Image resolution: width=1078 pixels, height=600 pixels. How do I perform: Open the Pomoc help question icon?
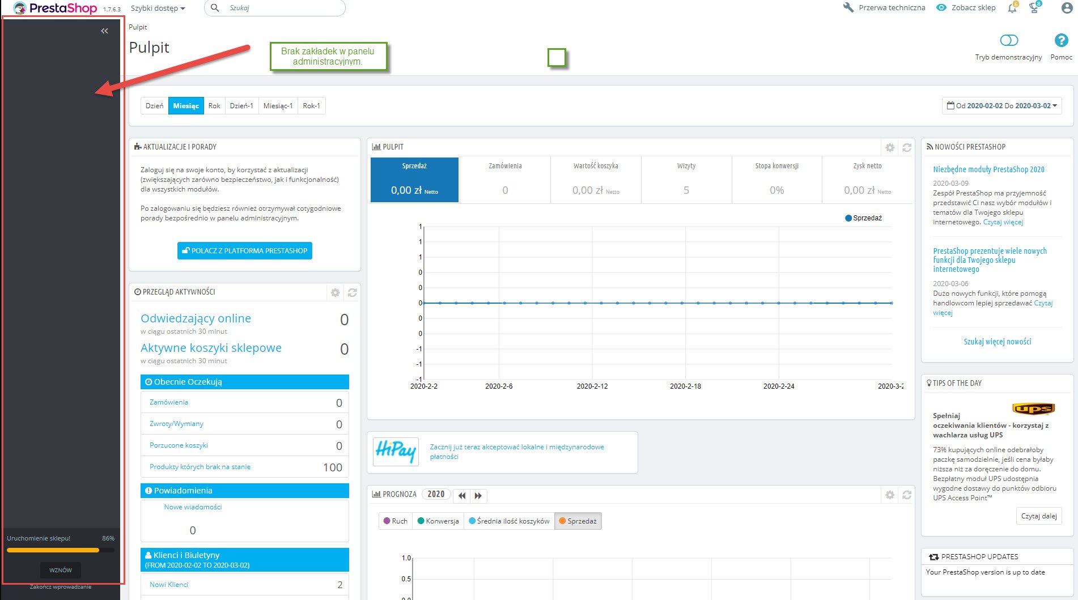coord(1061,41)
